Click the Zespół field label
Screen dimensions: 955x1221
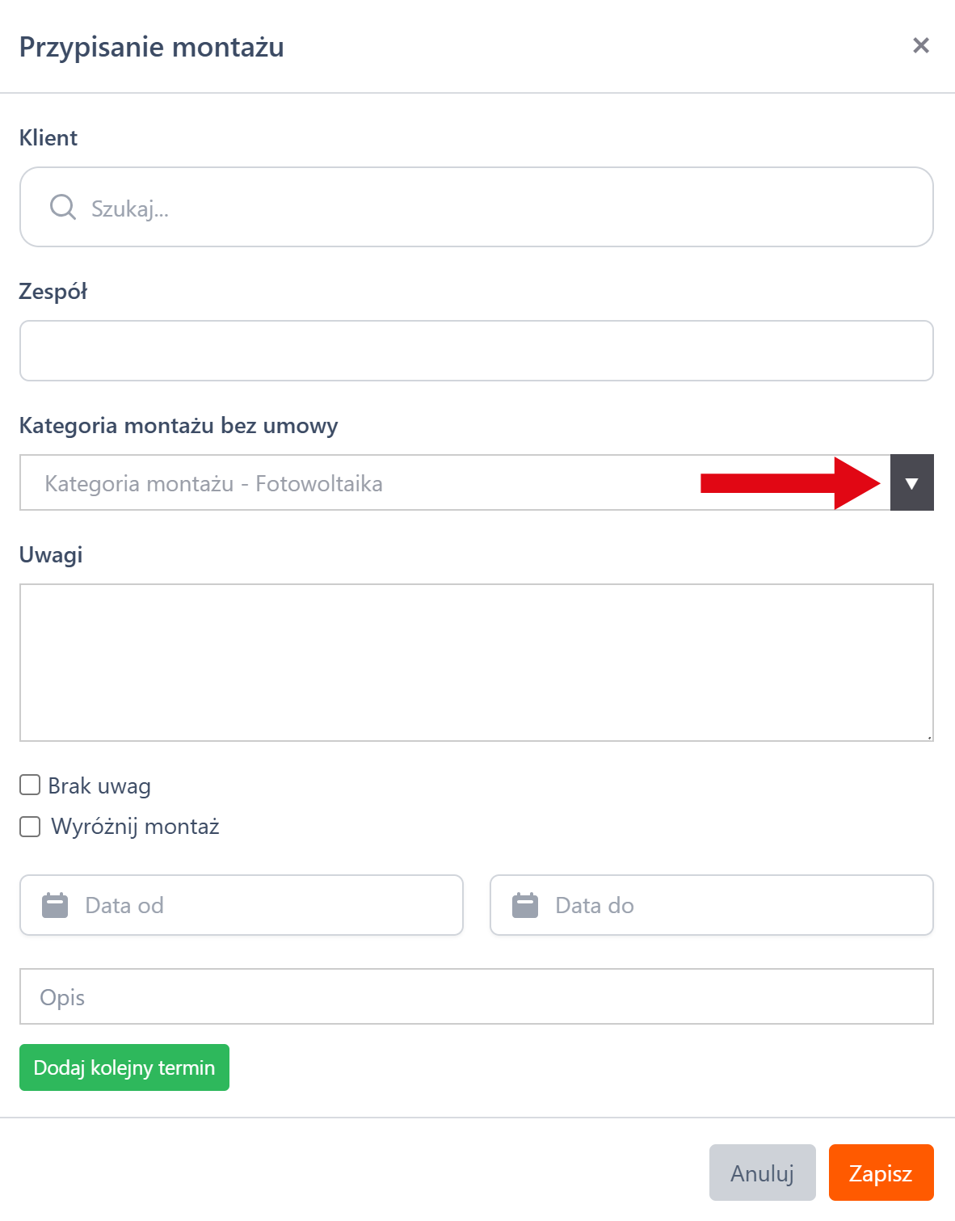tap(53, 292)
